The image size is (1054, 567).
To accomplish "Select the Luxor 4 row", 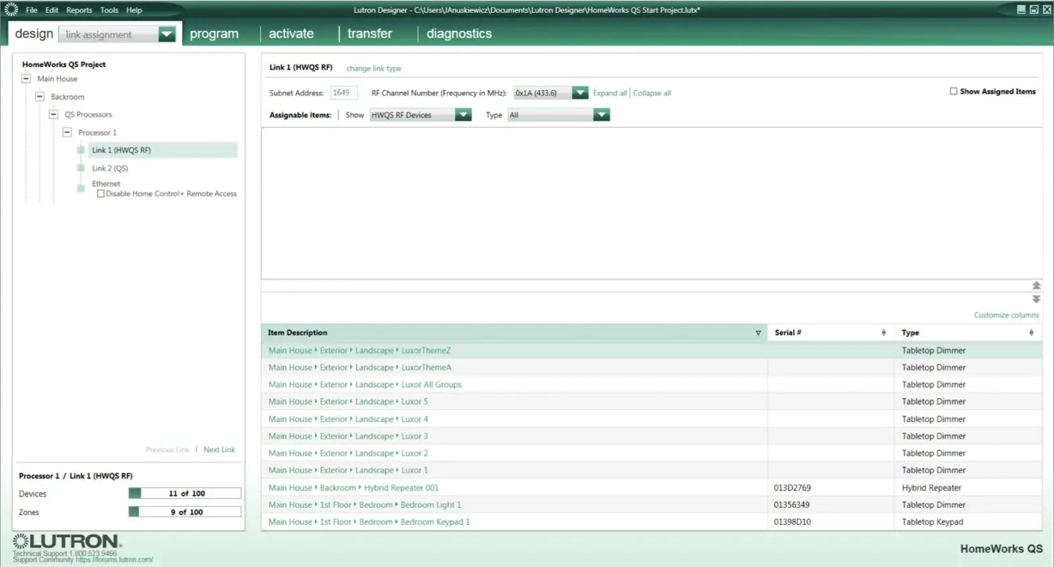I will pos(651,419).
